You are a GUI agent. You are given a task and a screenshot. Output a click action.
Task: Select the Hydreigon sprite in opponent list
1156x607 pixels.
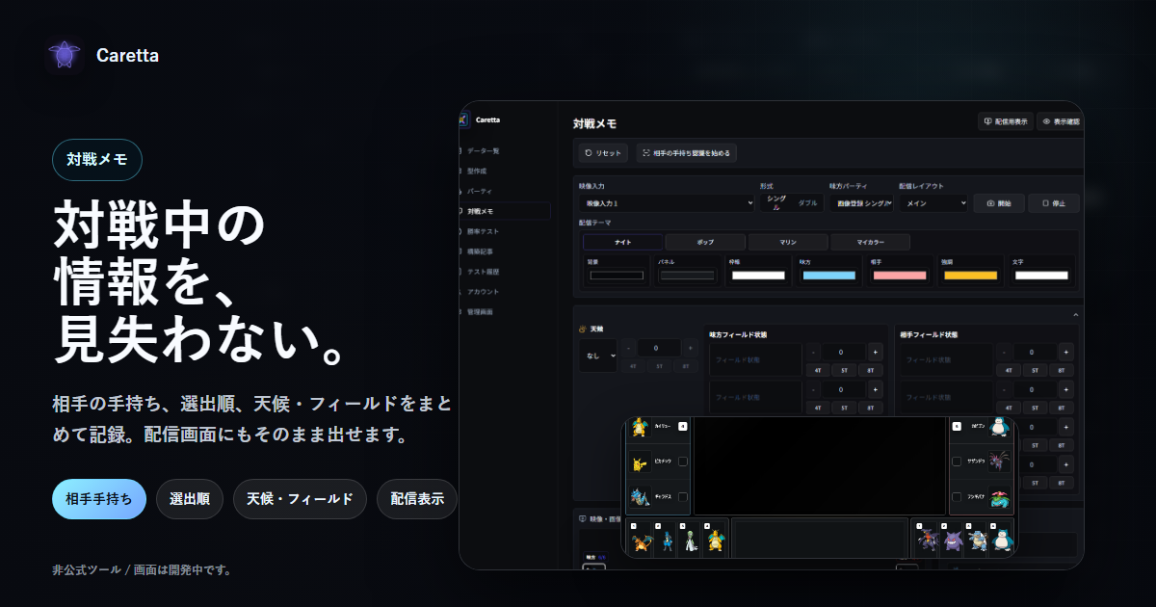pos(998,462)
